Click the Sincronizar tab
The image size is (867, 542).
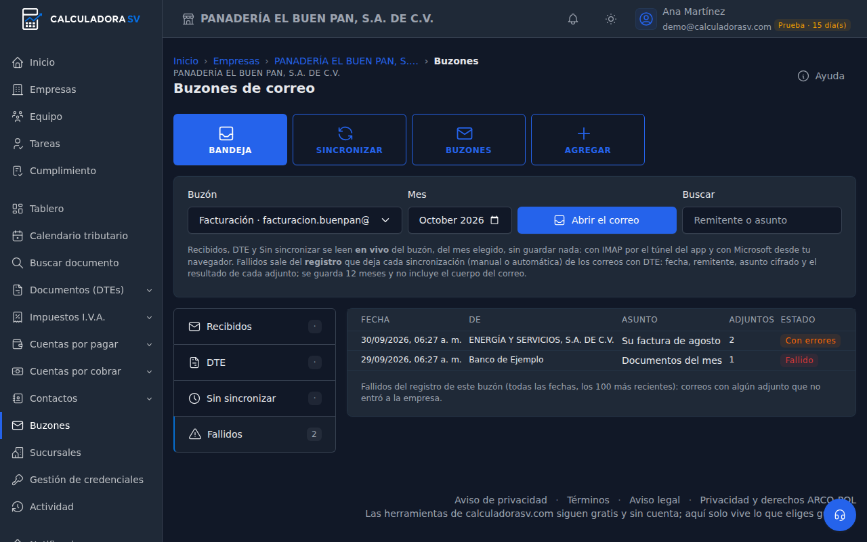[350, 140]
